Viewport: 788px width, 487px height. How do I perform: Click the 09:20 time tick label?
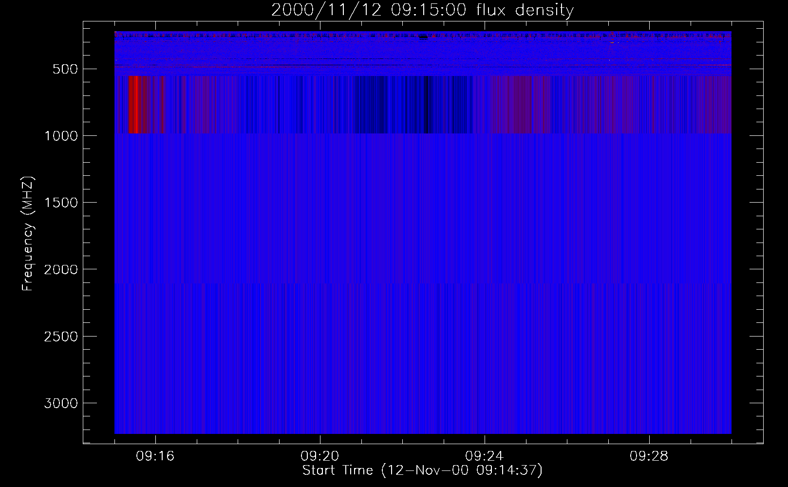[320, 456]
